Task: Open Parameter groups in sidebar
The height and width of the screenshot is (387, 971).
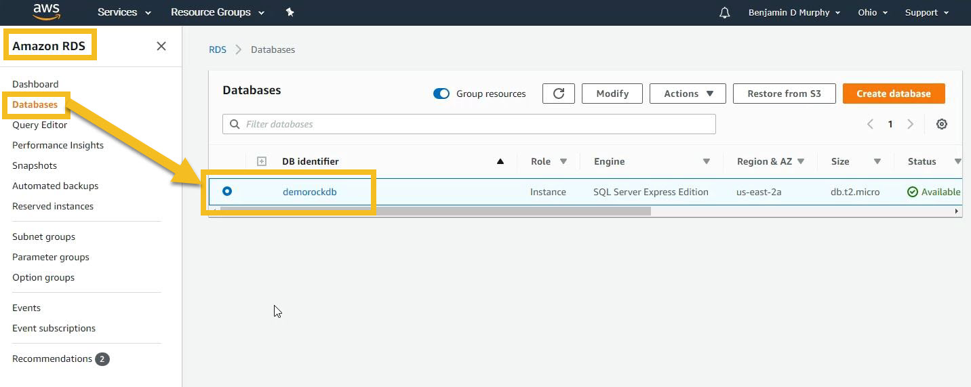Action: (x=51, y=257)
